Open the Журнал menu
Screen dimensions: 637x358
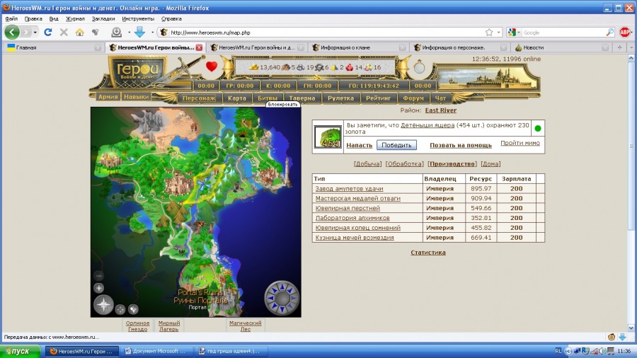click(75, 18)
